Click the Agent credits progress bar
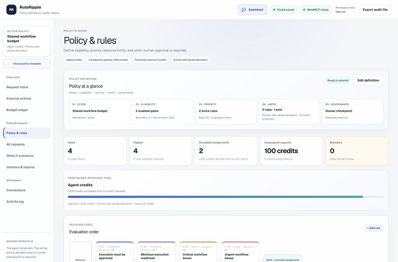The width and height of the screenshot is (398, 262). 226,197
